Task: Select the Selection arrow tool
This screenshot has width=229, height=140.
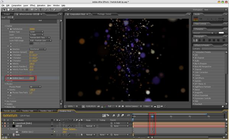Action: (4, 10)
